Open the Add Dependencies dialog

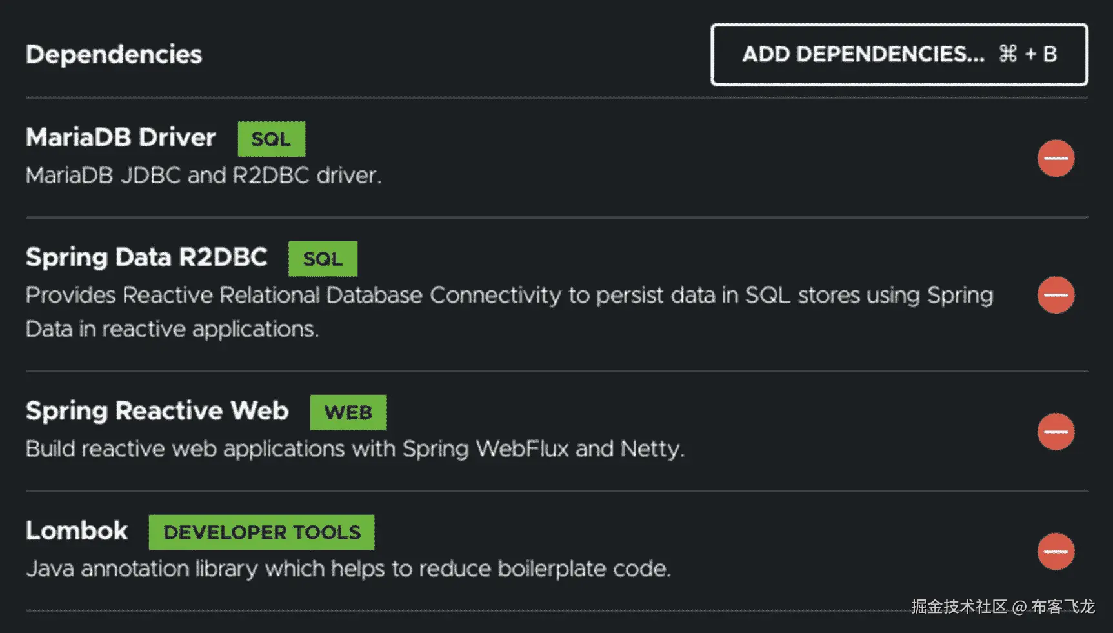coord(899,54)
